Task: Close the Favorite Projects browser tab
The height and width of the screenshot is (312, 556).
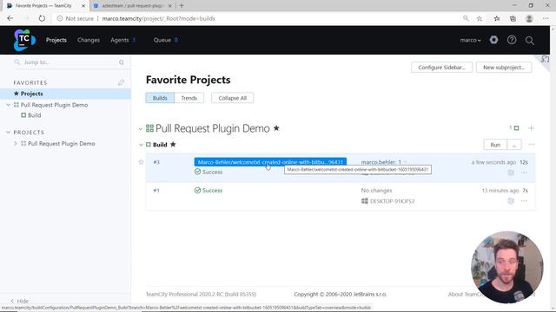Action: (x=83, y=6)
